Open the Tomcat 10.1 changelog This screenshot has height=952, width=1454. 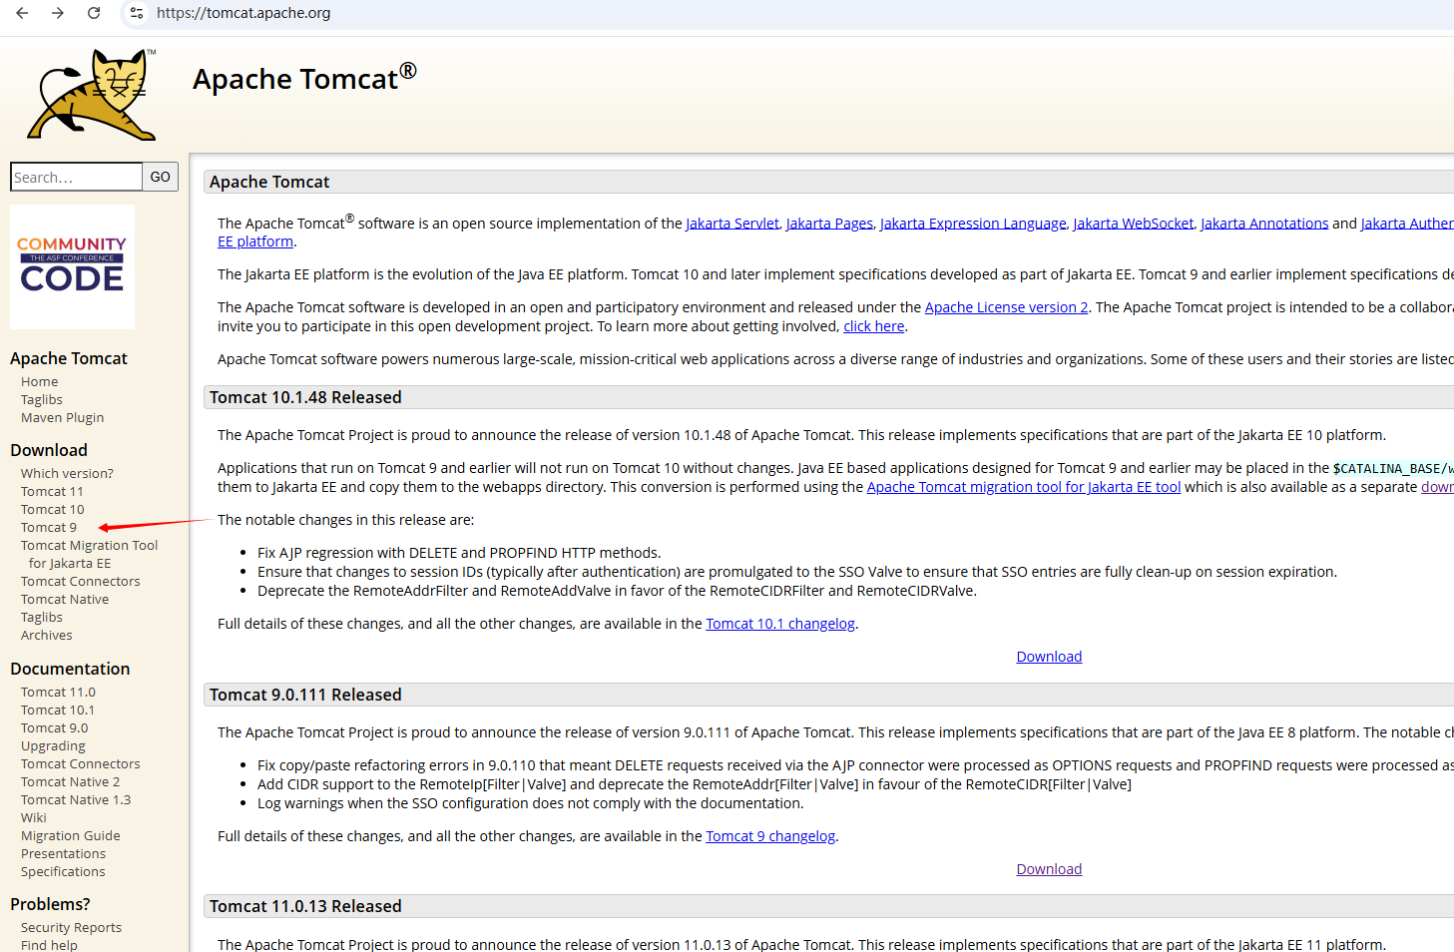pyautogui.click(x=780, y=624)
